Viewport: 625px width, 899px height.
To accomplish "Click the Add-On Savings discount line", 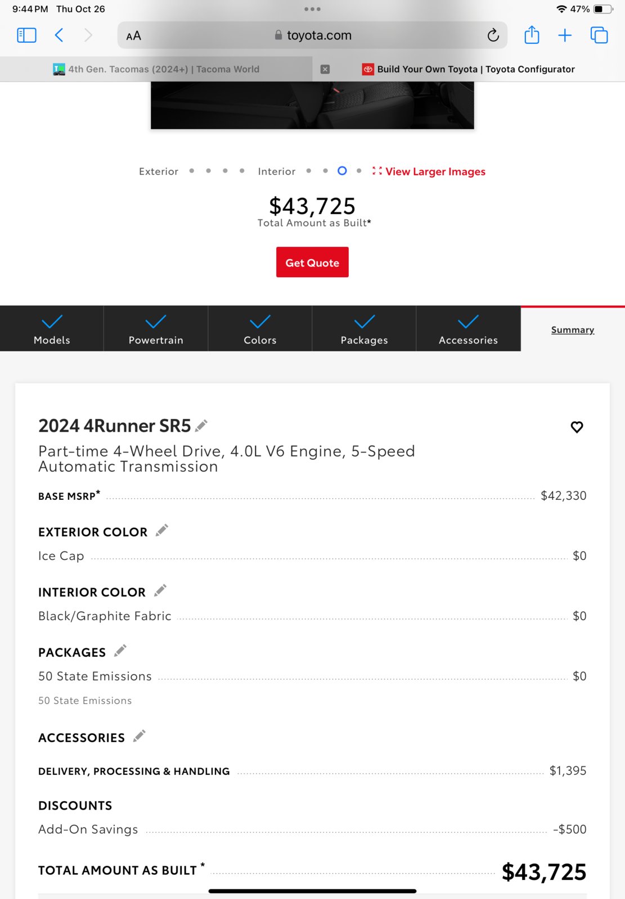I will pos(312,829).
